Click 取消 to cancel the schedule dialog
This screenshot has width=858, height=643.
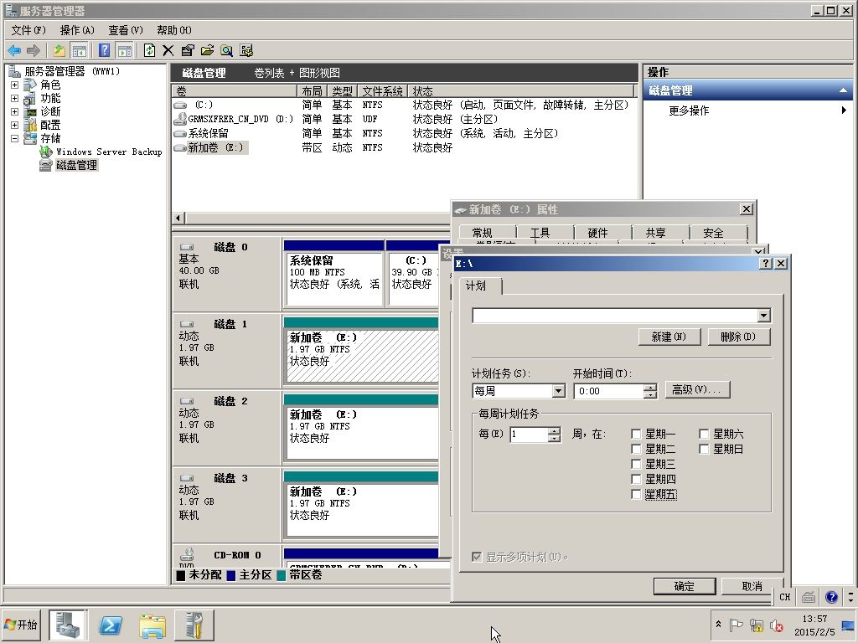(752, 586)
